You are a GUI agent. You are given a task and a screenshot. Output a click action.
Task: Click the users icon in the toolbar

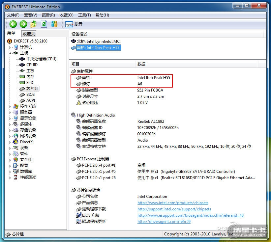coord(54,24)
